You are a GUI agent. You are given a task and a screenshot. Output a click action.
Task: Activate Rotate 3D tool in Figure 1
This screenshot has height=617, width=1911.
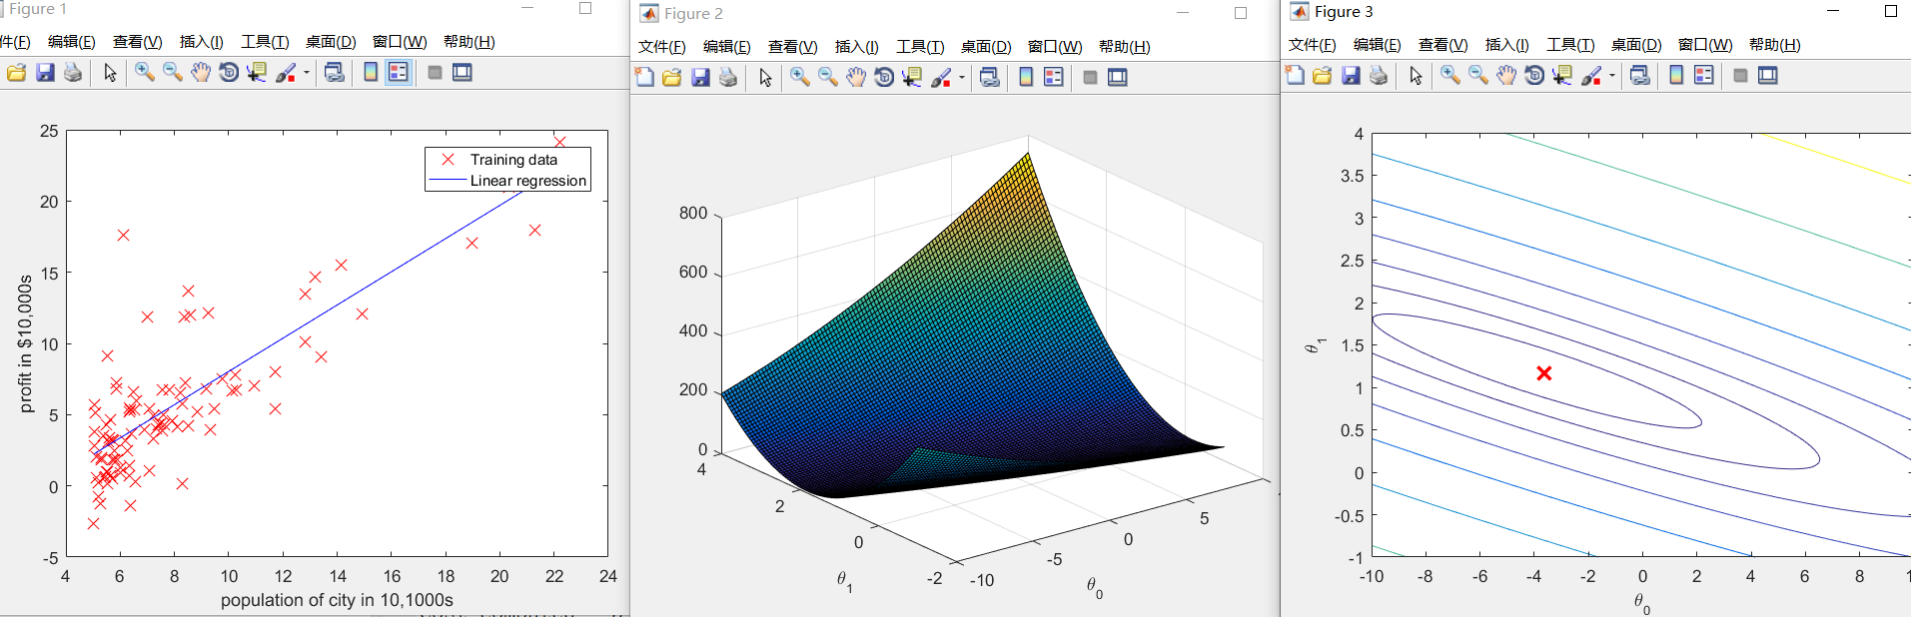pos(229,73)
